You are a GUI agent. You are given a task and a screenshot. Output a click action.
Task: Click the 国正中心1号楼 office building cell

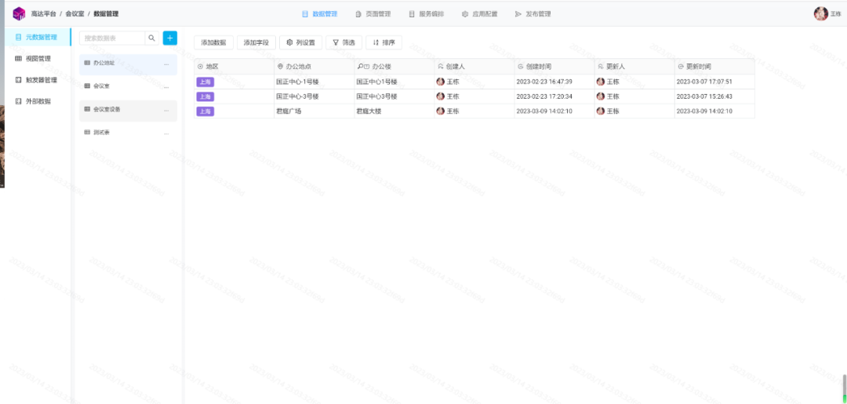pyautogui.click(x=394, y=82)
